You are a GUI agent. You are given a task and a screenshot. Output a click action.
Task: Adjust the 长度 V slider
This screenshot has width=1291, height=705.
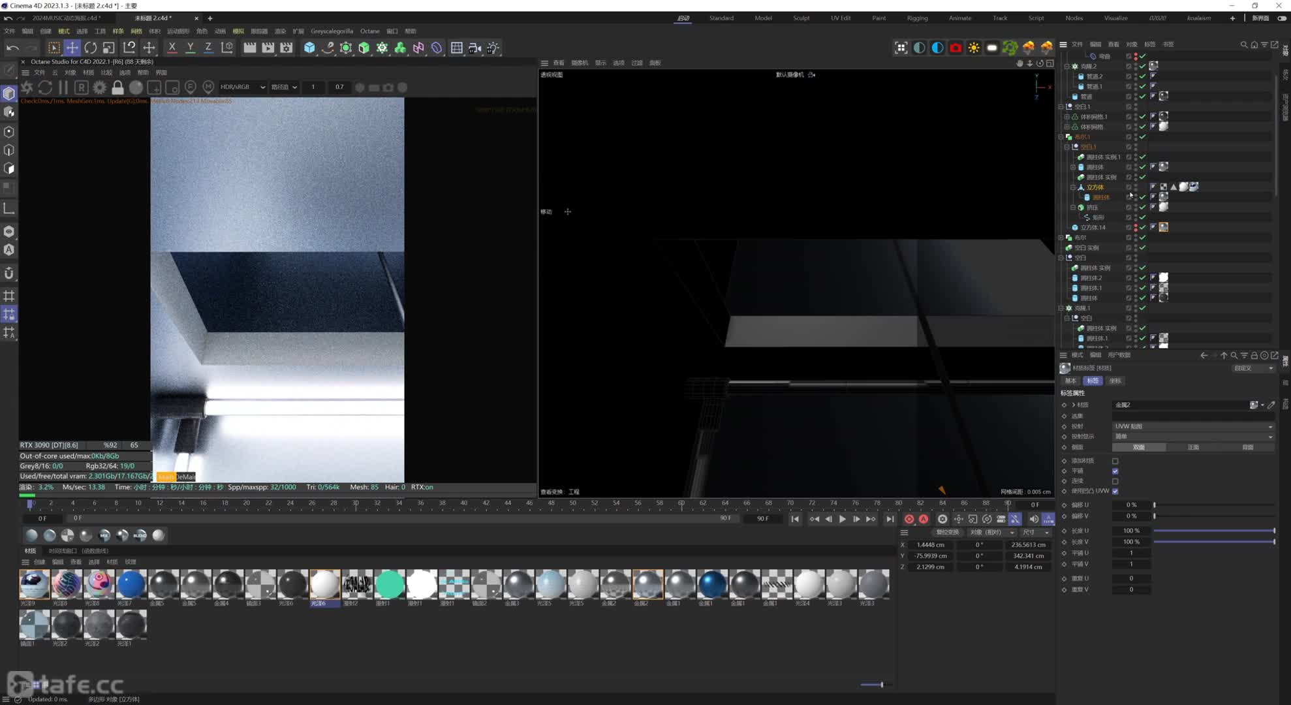click(1214, 542)
